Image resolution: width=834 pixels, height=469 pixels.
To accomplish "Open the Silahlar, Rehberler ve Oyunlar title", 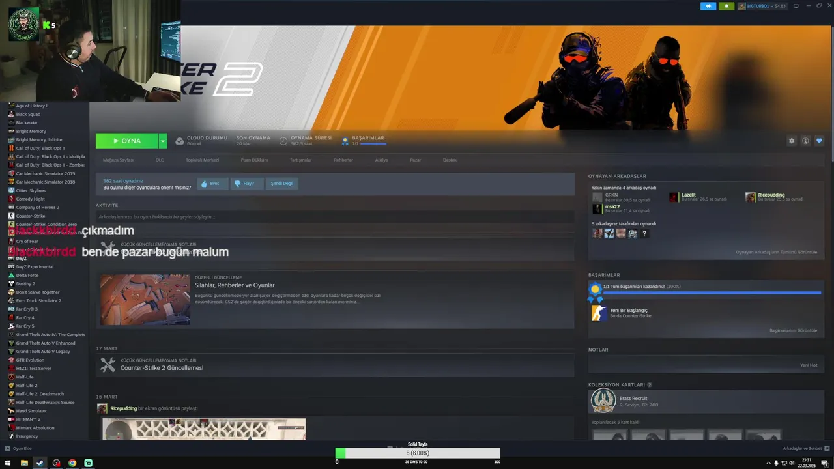I will (235, 285).
